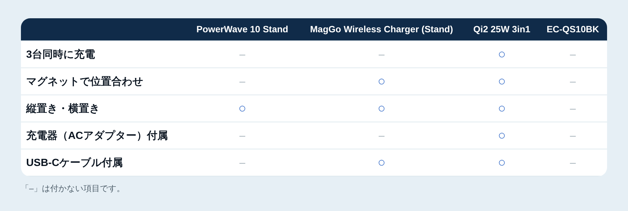Click the マグネットで位置合わせ row label

pyautogui.click(x=84, y=81)
